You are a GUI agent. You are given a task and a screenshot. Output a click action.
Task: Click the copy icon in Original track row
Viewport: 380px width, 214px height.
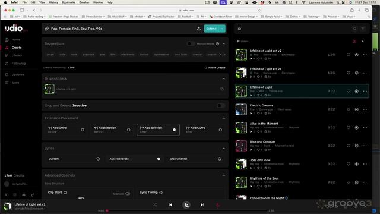222,89
